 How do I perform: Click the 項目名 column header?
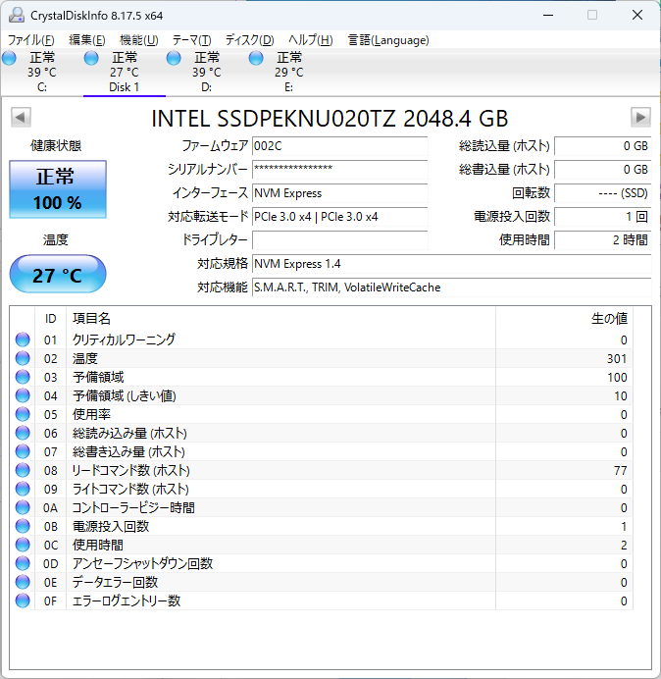280,319
